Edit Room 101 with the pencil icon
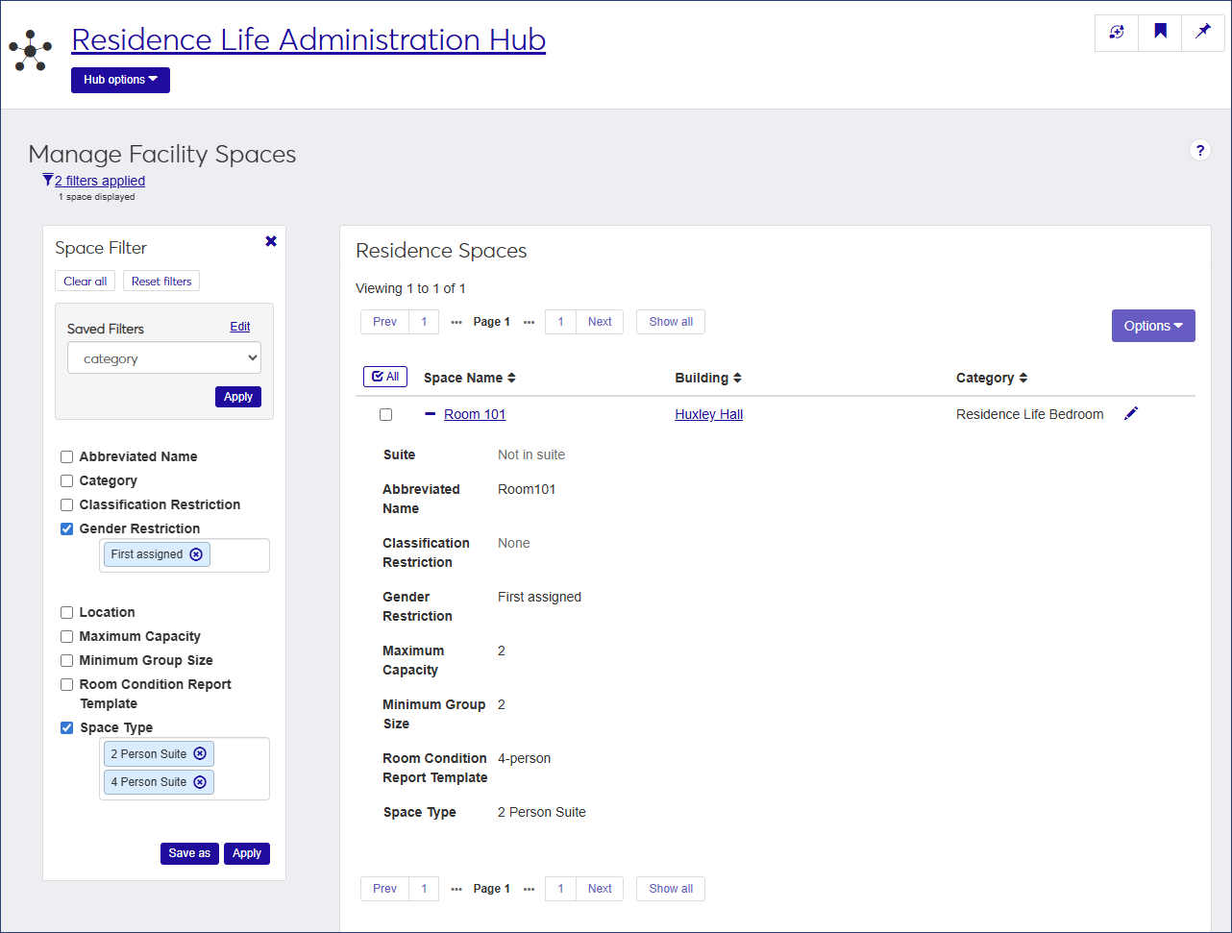This screenshot has width=1232, height=933. tap(1131, 413)
